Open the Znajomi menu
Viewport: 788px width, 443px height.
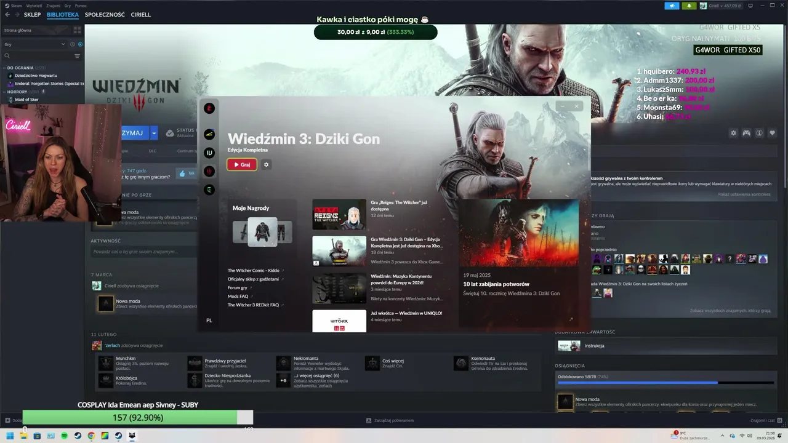[x=52, y=6]
